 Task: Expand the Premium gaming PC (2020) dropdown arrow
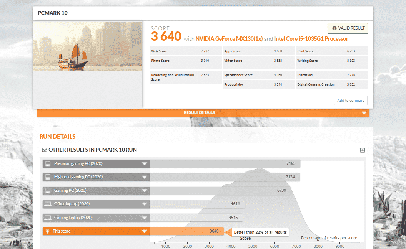pos(145,164)
